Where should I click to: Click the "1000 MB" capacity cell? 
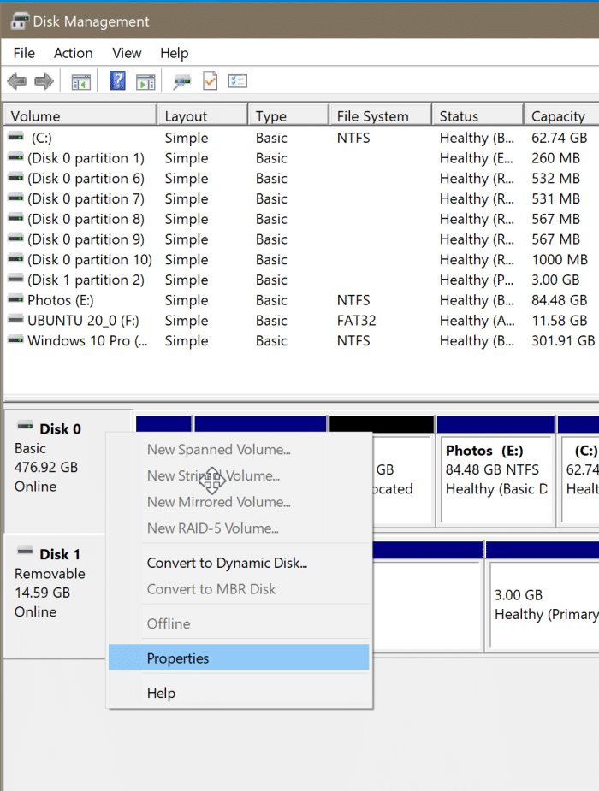(x=560, y=259)
